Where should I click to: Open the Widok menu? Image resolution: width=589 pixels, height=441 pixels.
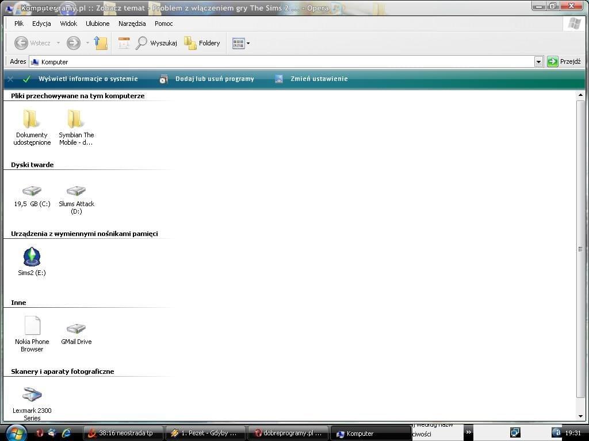coord(68,24)
